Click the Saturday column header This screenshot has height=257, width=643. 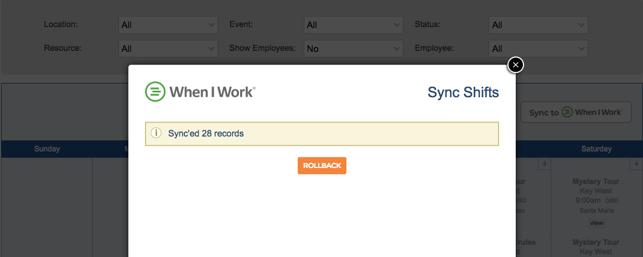(x=597, y=149)
